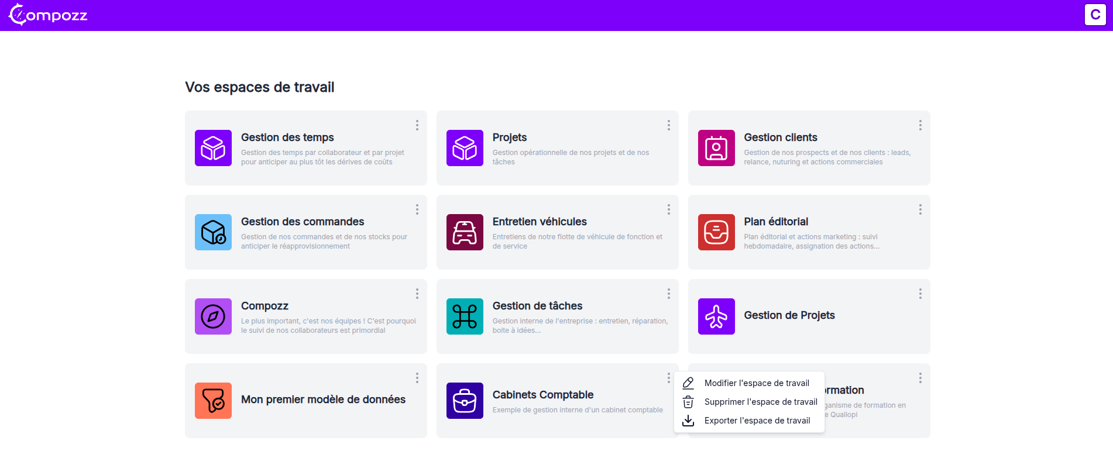Select the Plan éditorial red icon
Image resolution: width=1113 pixels, height=451 pixels.
(716, 232)
